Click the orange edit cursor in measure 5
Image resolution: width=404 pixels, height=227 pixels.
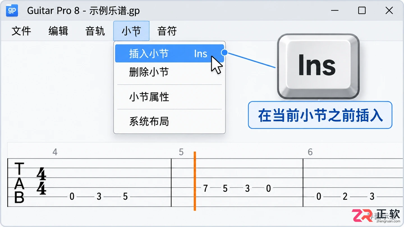click(x=195, y=181)
